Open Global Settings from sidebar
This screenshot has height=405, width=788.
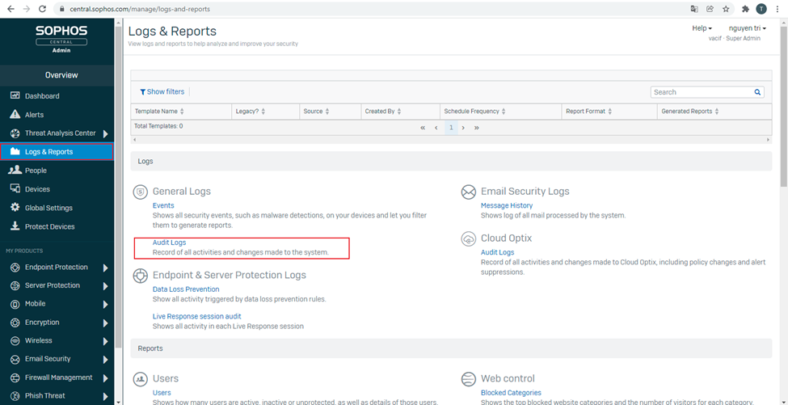pos(48,208)
